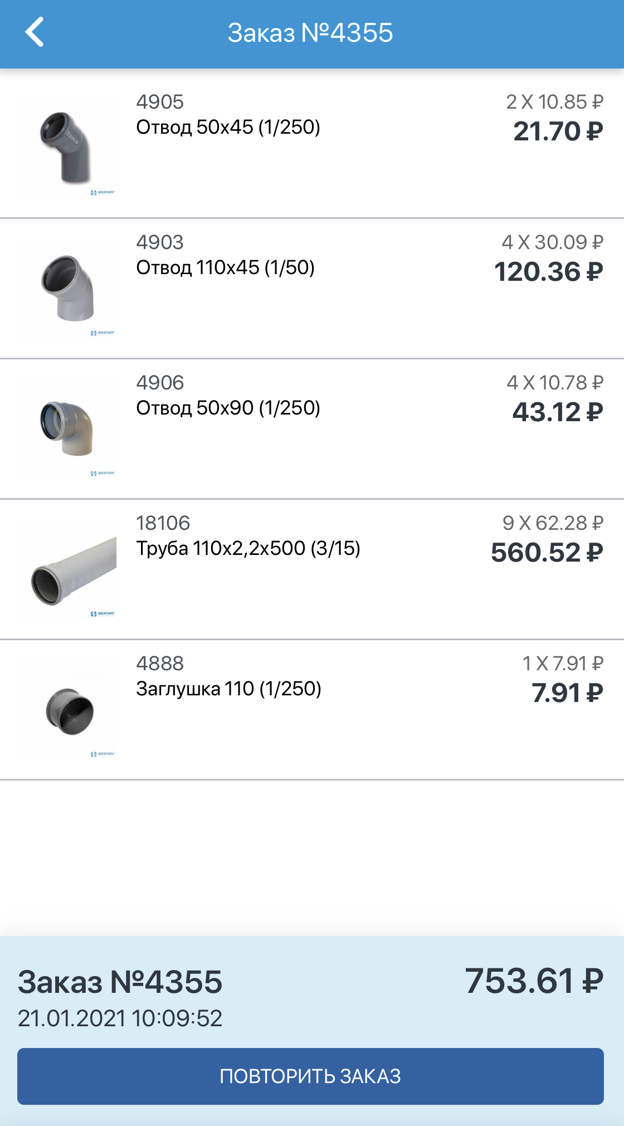
Task: Open the Труба 110x2,2x500 pipe image
Action: 67,569
